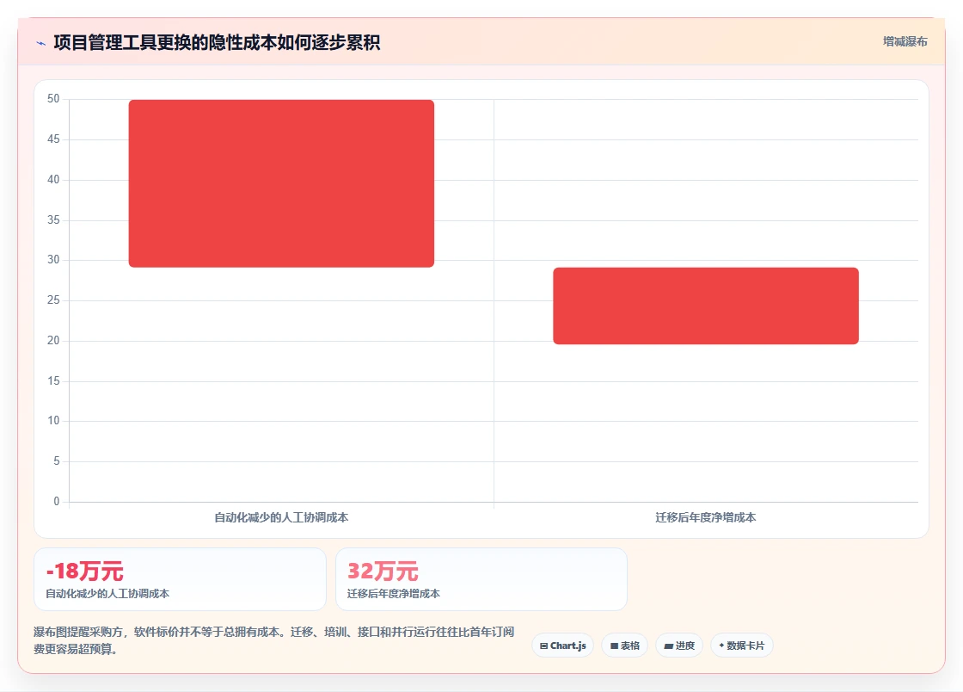Click x-axis label 自动化减少的人工协调成本
The height and width of the screenshot is (692, 963).
pos(281,517)
